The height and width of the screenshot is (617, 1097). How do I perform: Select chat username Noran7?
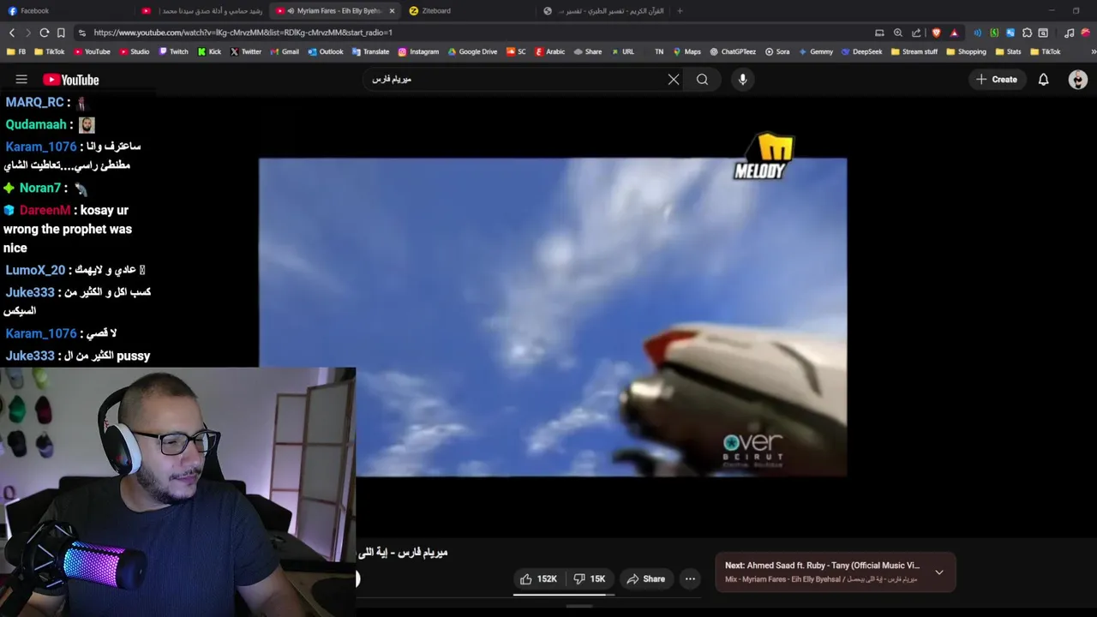click(x=40, y=188)
